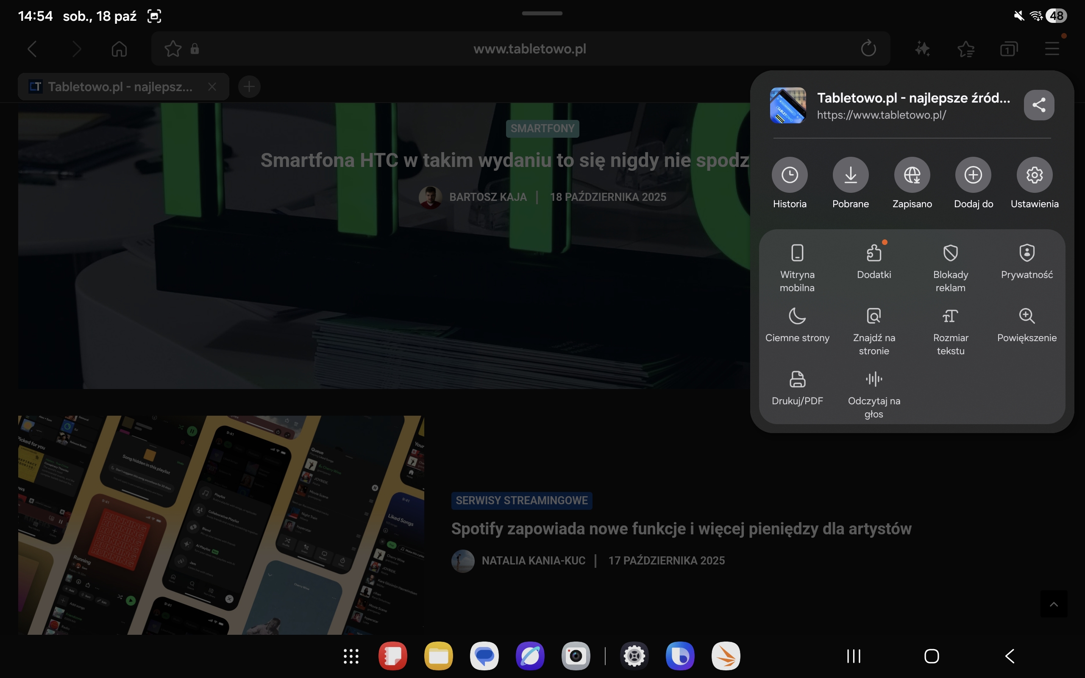Screen dimensions: 1085x678
Task: Open the Pobrane downloads icon
Action: (851, 175)
